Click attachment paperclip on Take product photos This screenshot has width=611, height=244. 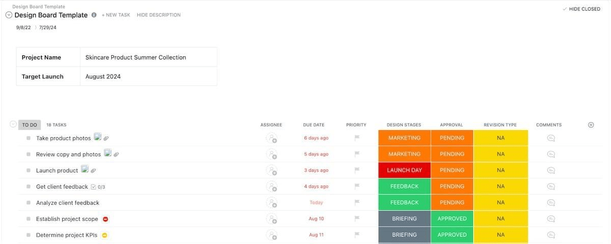click(106, 138)
